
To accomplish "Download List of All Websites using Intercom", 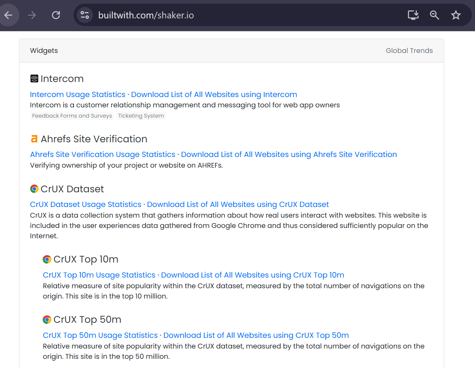I will click(214, 94).
